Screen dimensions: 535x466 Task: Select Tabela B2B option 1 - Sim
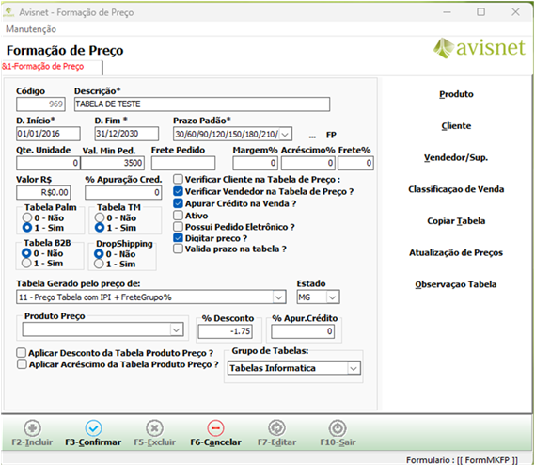(26, 263)
